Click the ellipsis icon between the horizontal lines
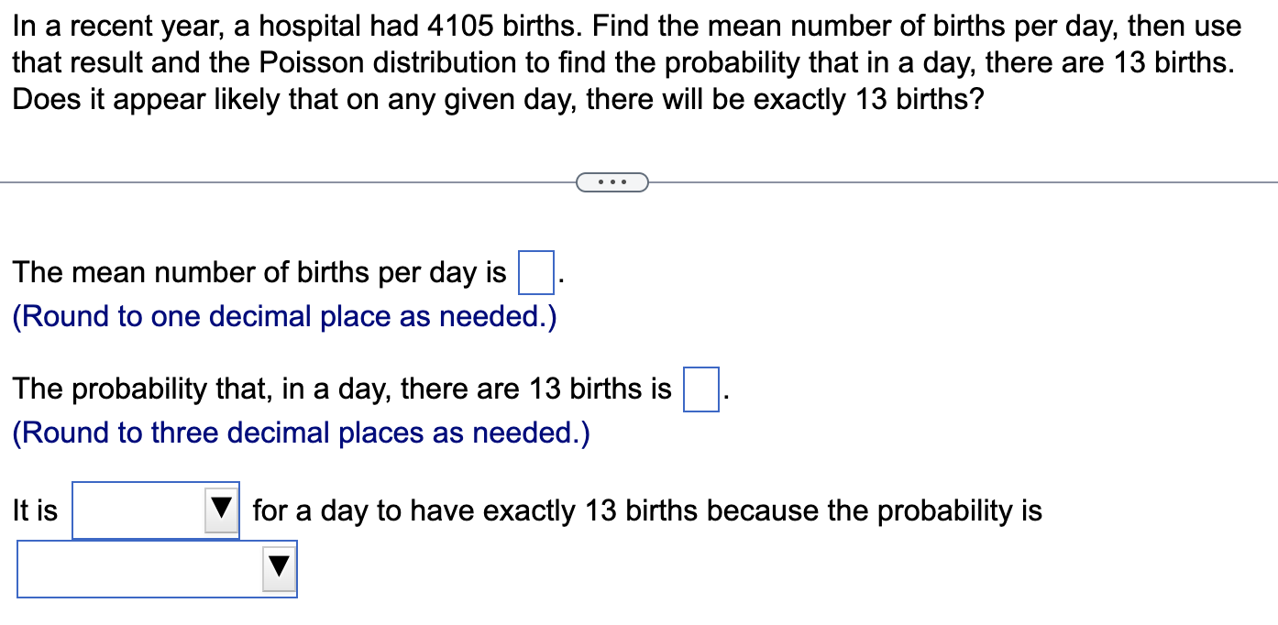 (612, 181)
